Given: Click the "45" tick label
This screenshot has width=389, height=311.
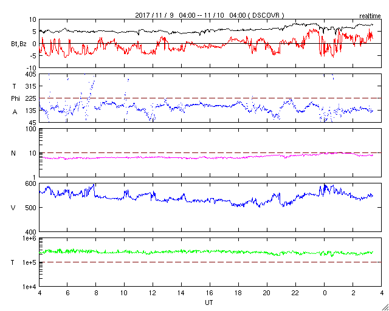Looking at the screenshot, I should click(x=33, y=123).
